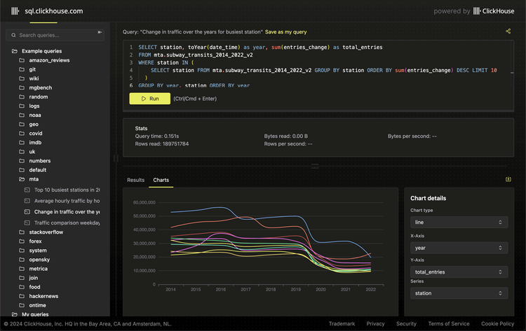Click the download chart icon

508,180
